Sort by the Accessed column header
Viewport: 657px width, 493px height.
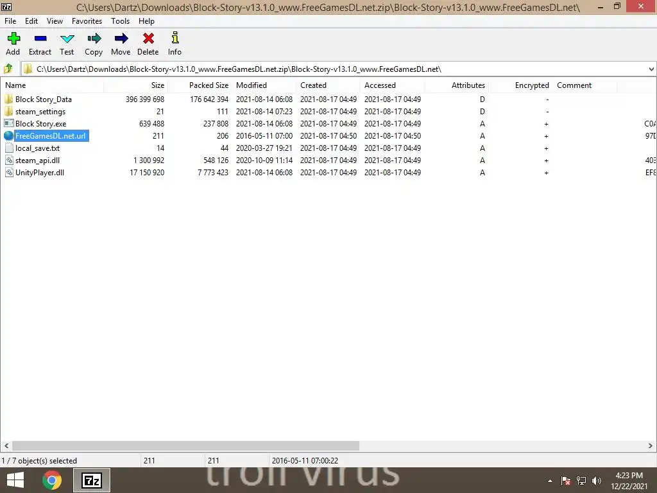(392, 85)
